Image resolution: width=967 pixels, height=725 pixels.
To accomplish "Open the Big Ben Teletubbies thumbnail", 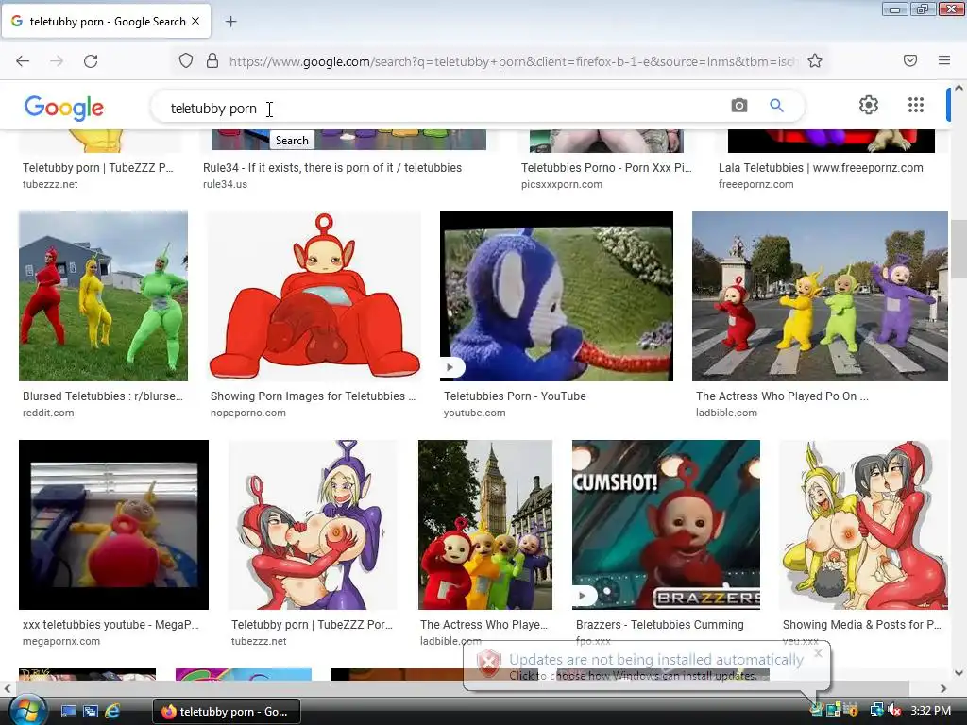I will click(x=485, y=525).
